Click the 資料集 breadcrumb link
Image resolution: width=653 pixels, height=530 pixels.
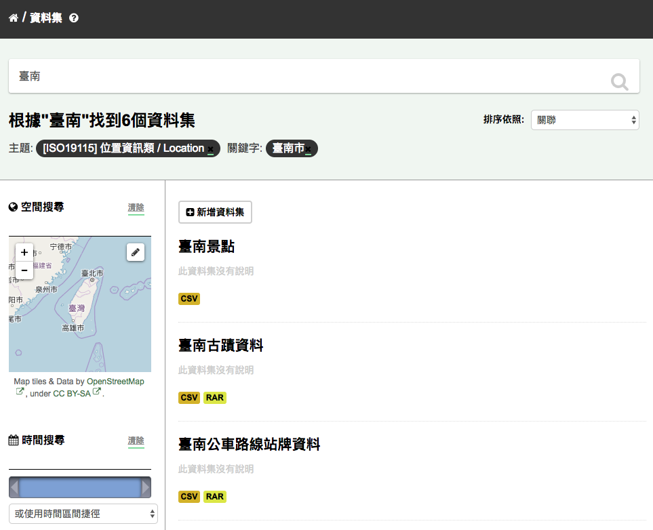click(46, 18)
